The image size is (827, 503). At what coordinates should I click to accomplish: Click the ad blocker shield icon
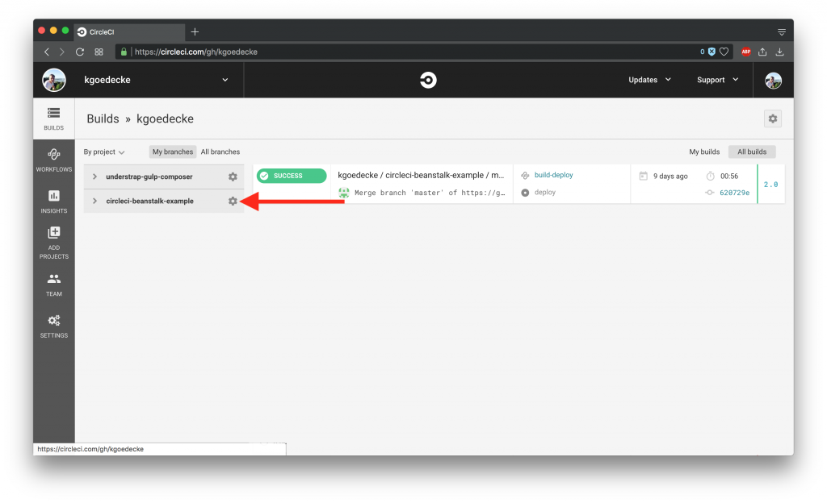pos(712,52)
